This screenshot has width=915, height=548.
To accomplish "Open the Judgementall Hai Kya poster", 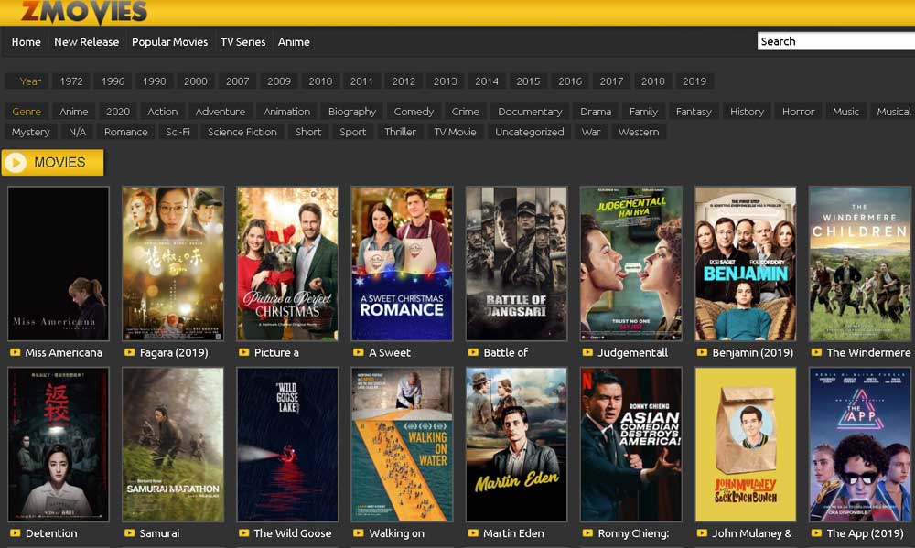I will tap(630, 263).
